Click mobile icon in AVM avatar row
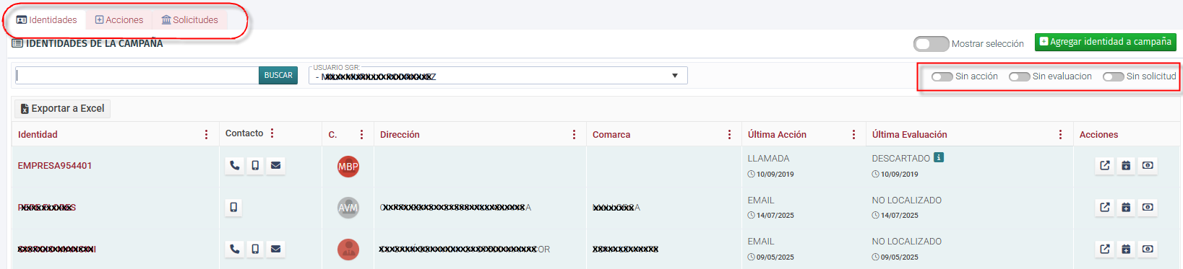Image resolution: width=1183 pixels, height=269 pixels. (x=233, y=207)
